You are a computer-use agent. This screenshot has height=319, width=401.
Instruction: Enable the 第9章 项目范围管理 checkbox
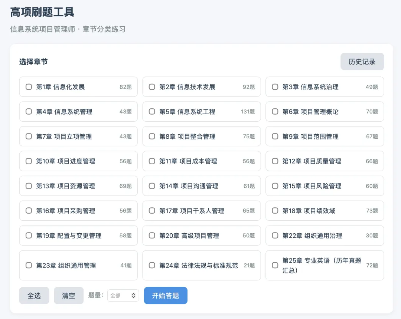click(x=275, y=137)
